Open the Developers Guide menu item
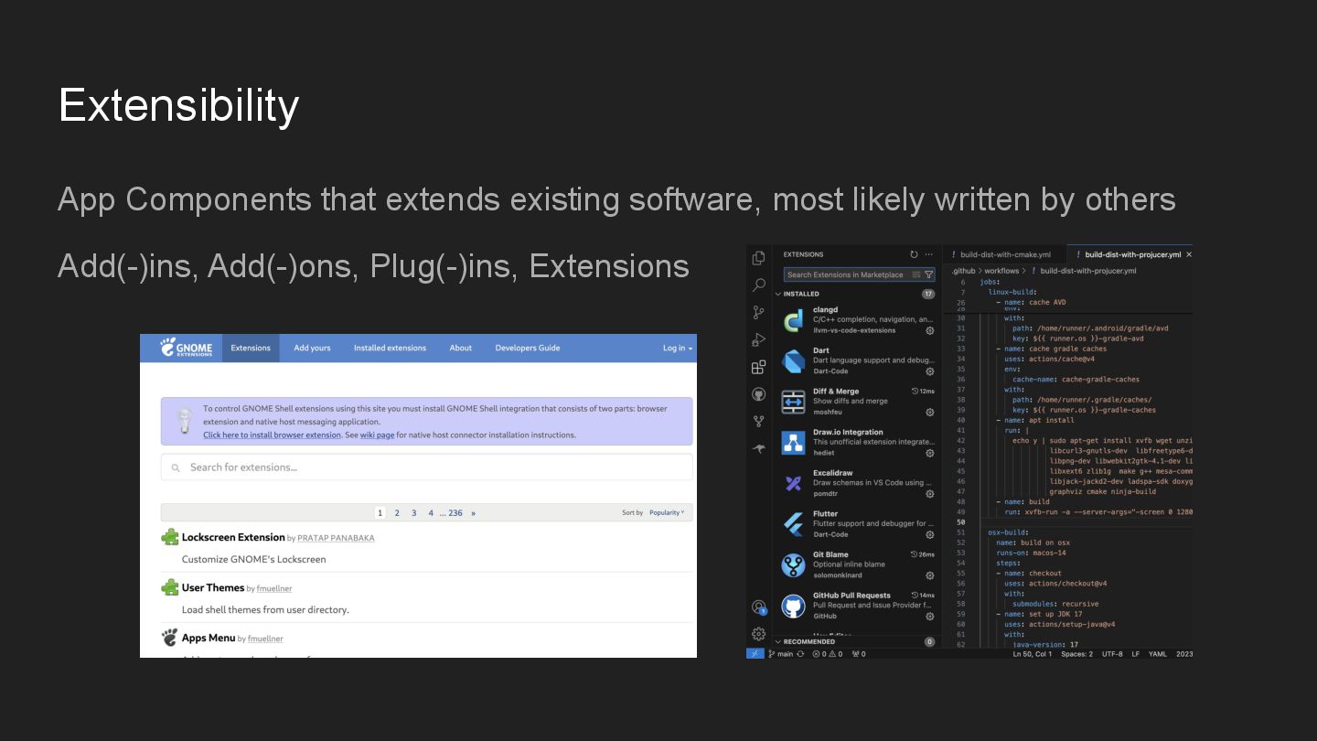 point(528,348)
